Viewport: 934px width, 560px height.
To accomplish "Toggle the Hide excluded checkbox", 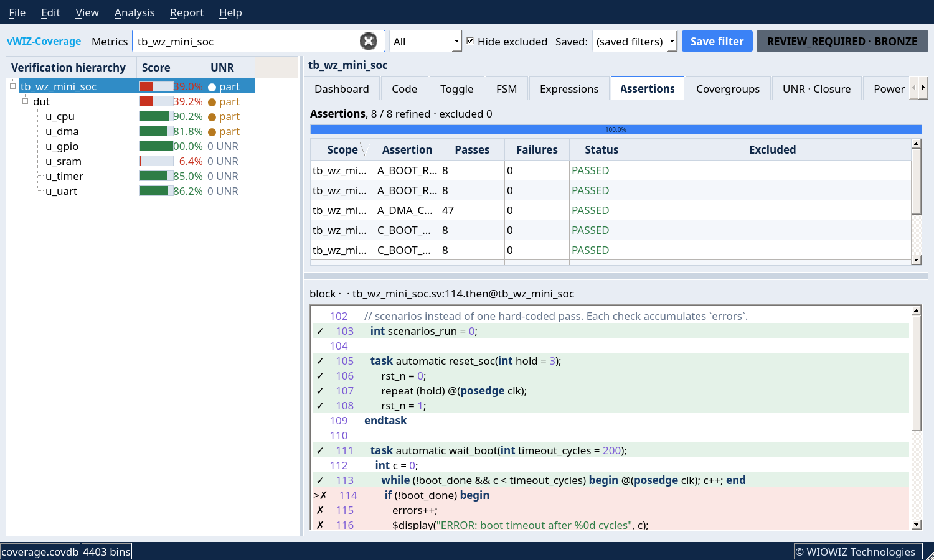I will (470, 40).
